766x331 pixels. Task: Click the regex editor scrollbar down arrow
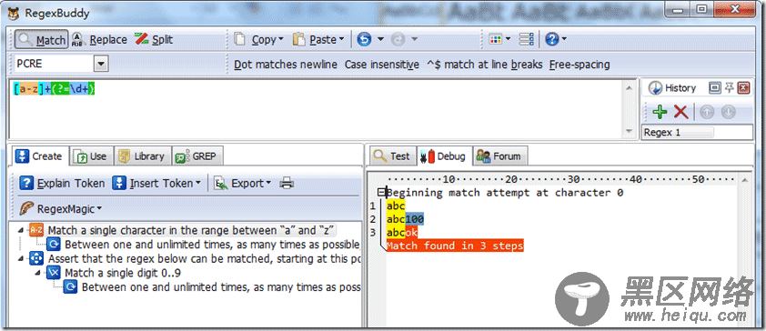[x=629, y=132]
